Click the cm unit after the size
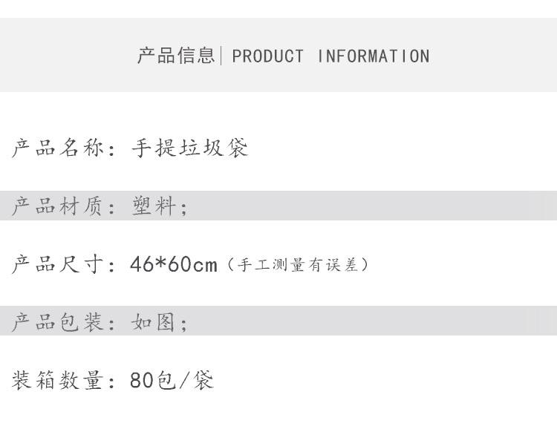 pyautogui.click(x=205, y=266)
